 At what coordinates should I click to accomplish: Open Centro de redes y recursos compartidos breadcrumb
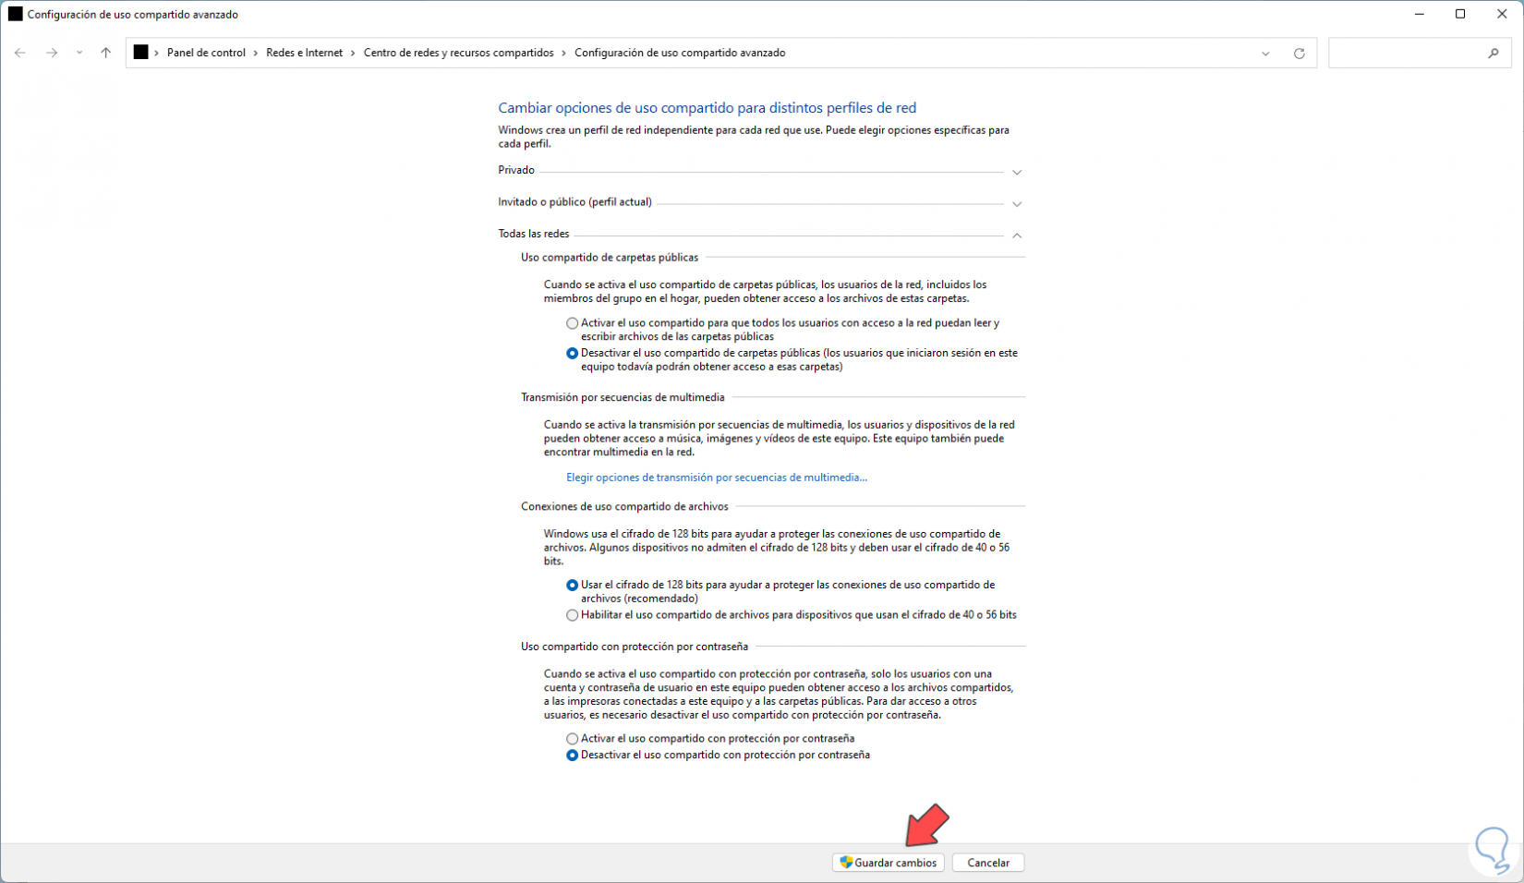point(458,53)
